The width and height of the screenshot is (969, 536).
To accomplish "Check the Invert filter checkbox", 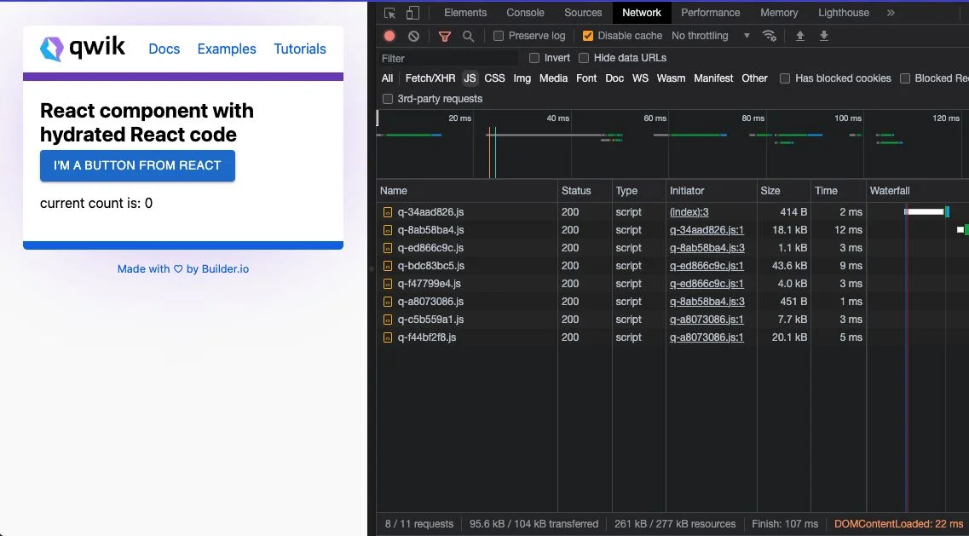I will (534, 58).
